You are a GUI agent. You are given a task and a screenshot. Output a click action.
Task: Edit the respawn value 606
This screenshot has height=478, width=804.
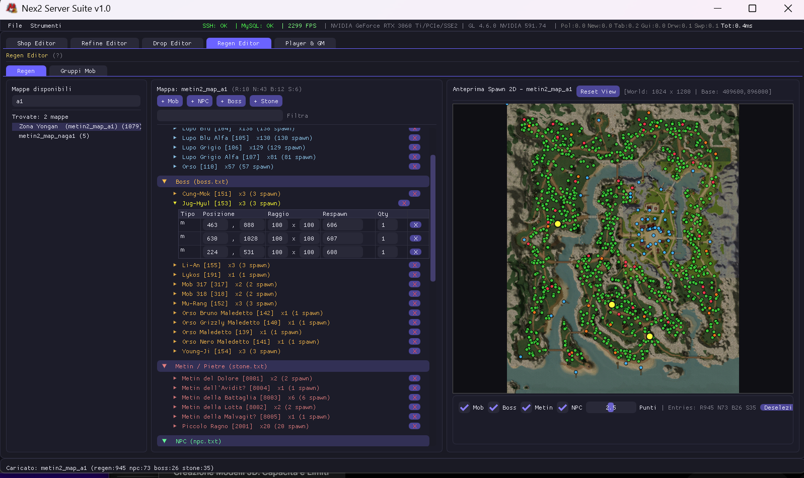343,225
